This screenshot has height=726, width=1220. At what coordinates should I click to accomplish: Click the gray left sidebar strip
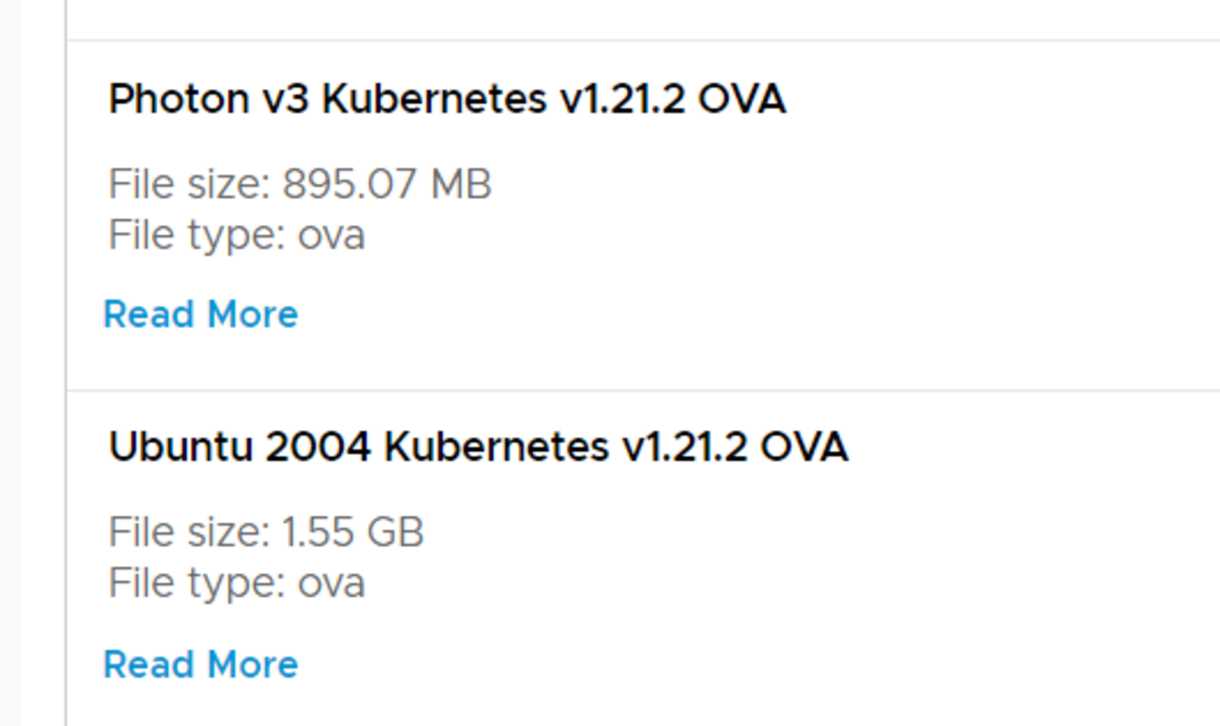(9, 375)
